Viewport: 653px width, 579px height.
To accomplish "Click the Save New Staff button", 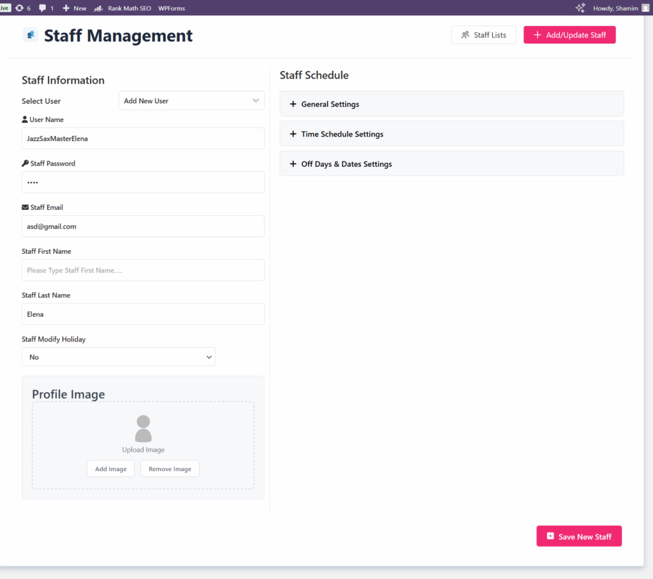I will click(x=579, y=536).
